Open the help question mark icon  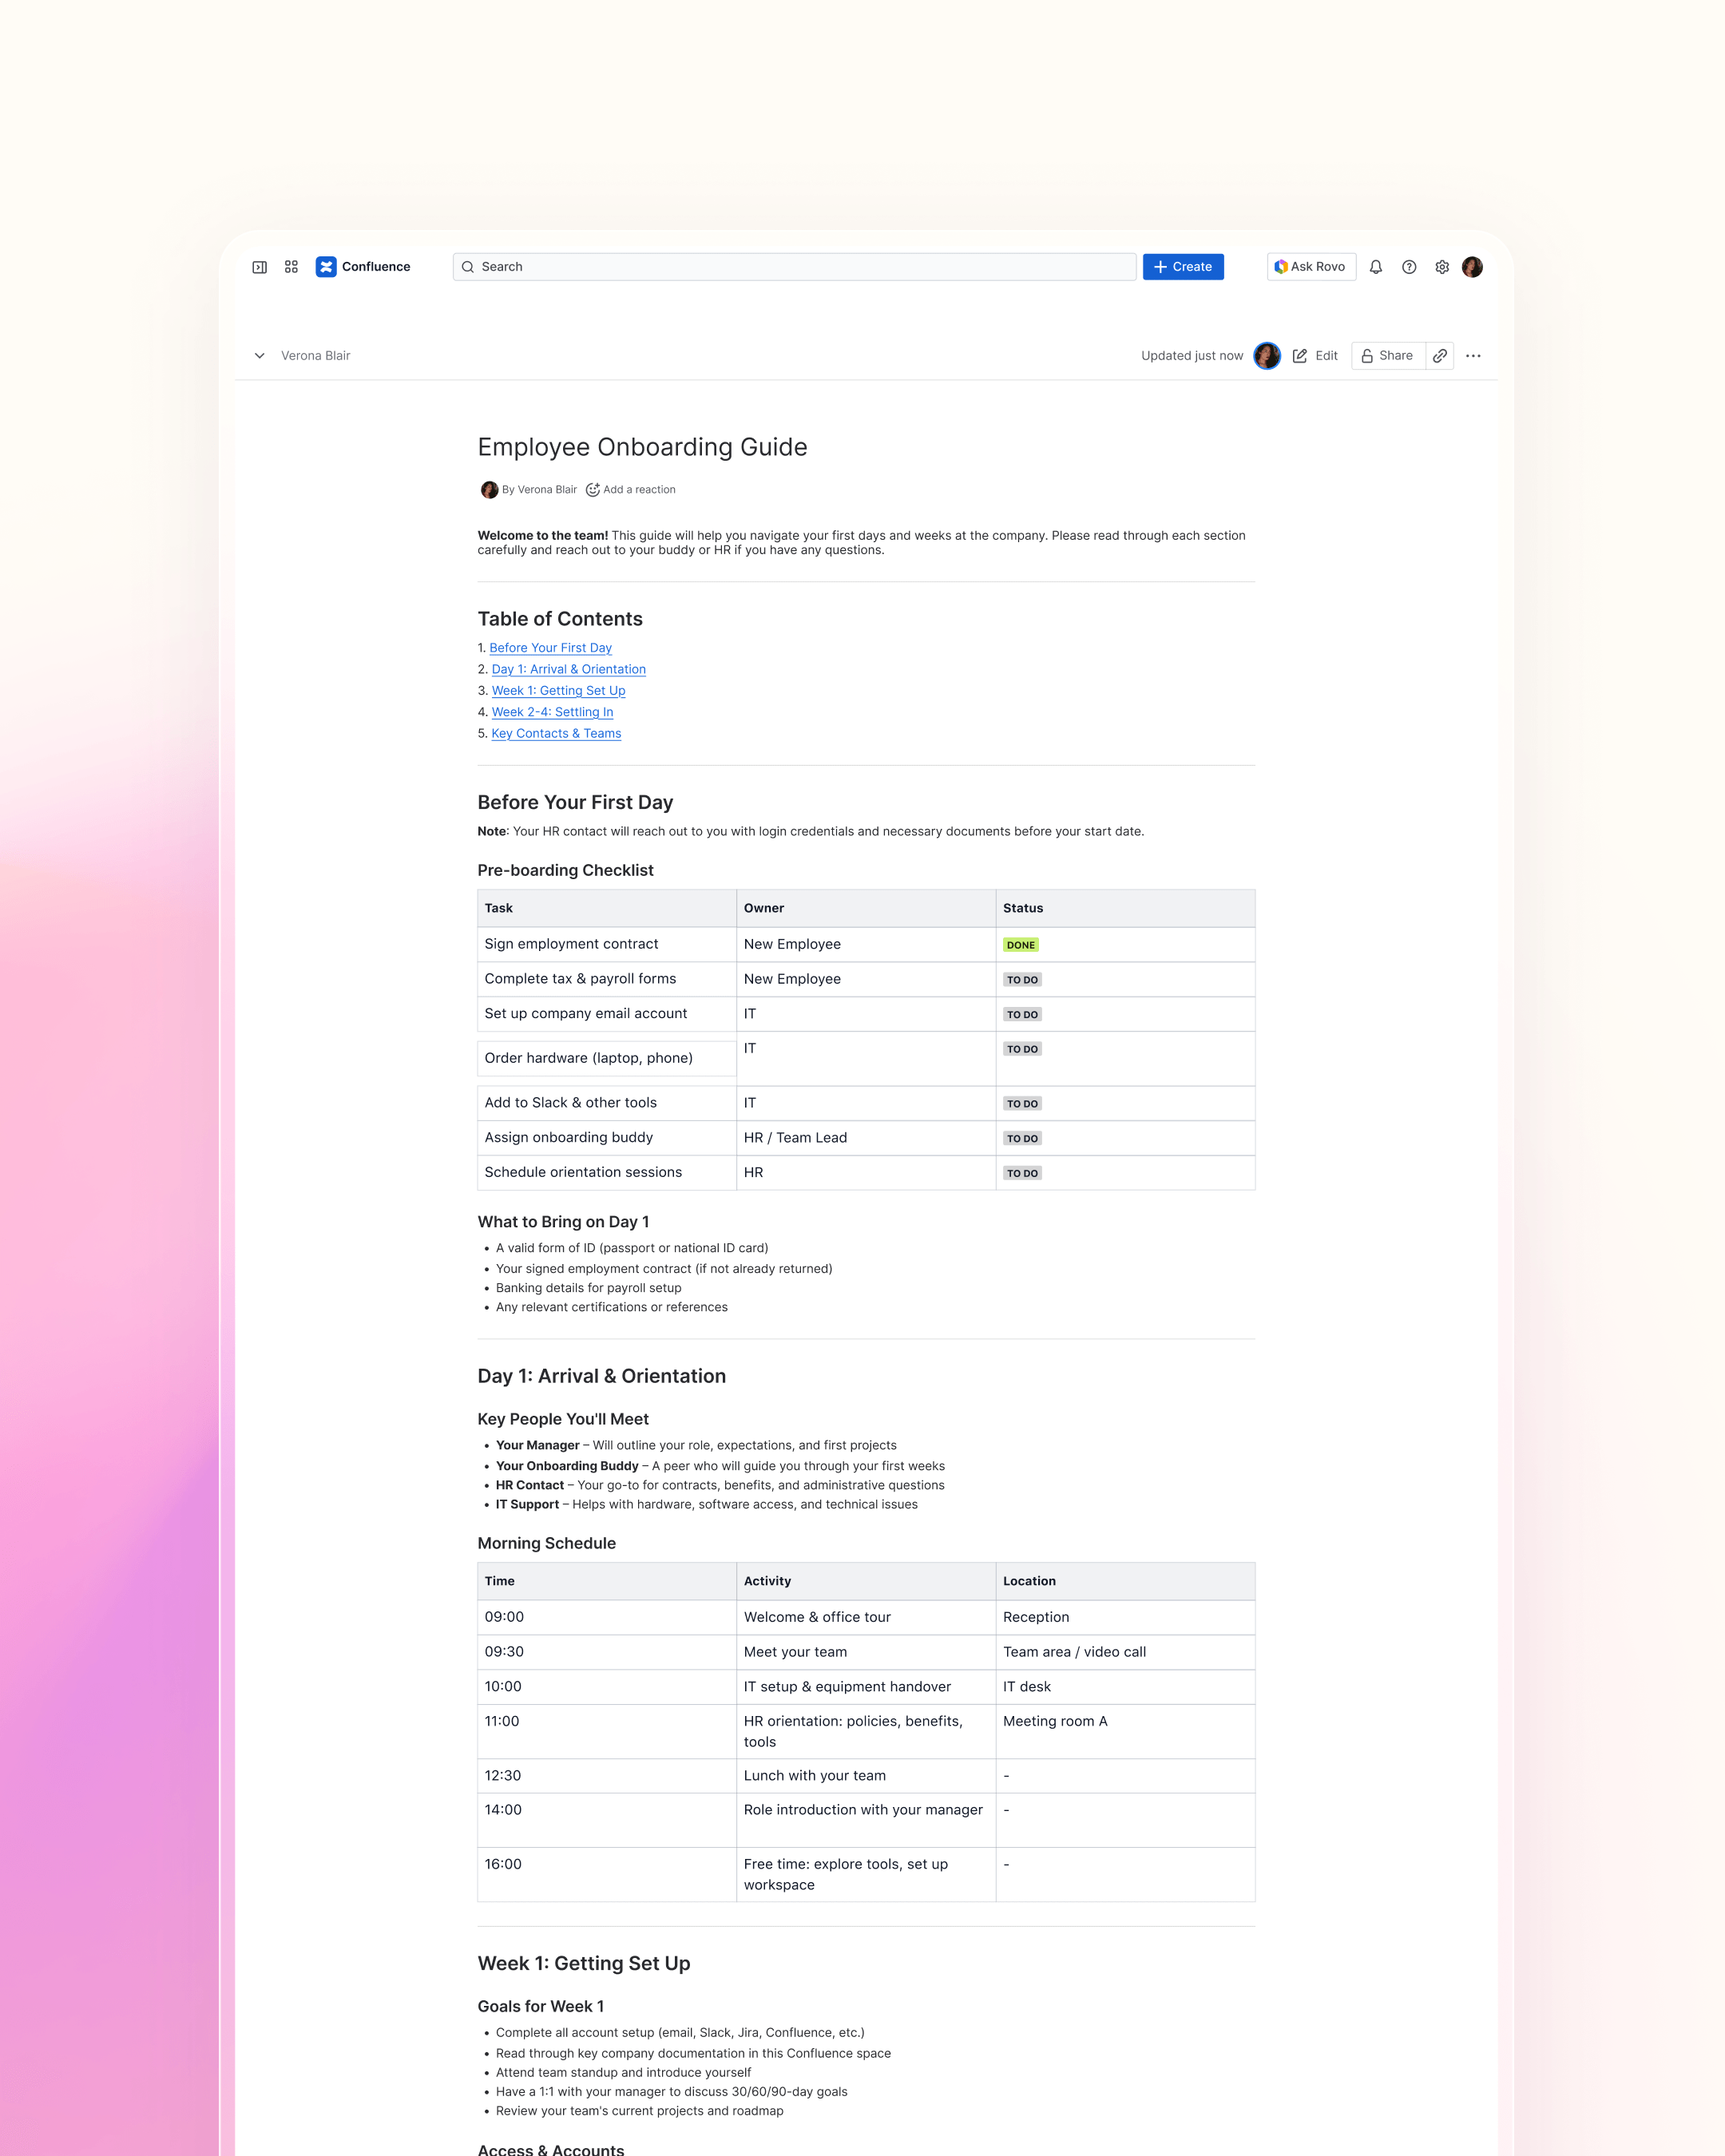tap(1409, 267)
